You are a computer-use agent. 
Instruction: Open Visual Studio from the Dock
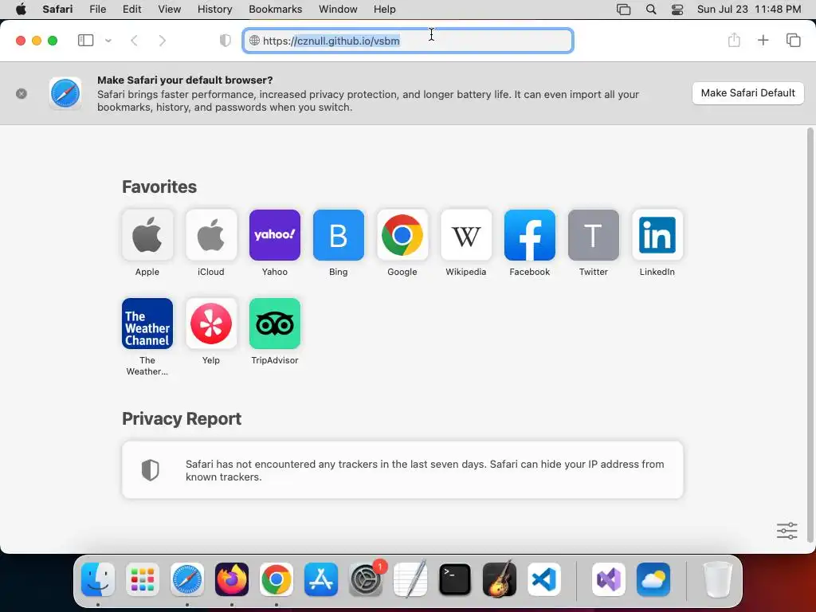(609, 579)
